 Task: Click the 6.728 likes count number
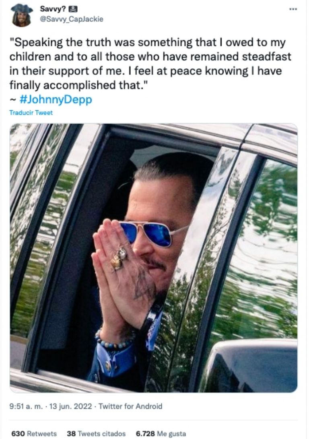pyautogui.click(x=145, y=434)
